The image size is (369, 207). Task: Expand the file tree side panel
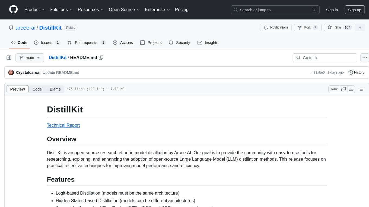click(x=9, y=58)
